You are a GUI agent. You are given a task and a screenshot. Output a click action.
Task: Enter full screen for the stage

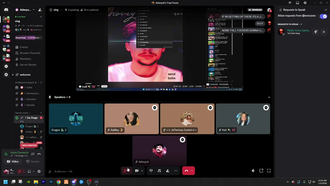click(x=269, y=171)
